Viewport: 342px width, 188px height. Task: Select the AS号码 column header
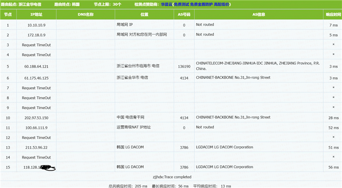click(184, 15)
